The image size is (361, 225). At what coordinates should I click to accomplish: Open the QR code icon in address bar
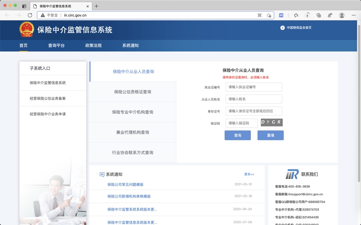(259, 15)
